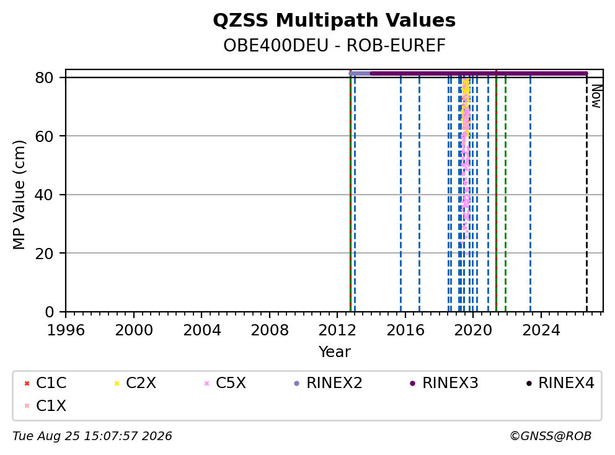The image size is (615, 455).
Task: Click the chart title QZSS Multipath Values
Action: [x=334, y=20]
